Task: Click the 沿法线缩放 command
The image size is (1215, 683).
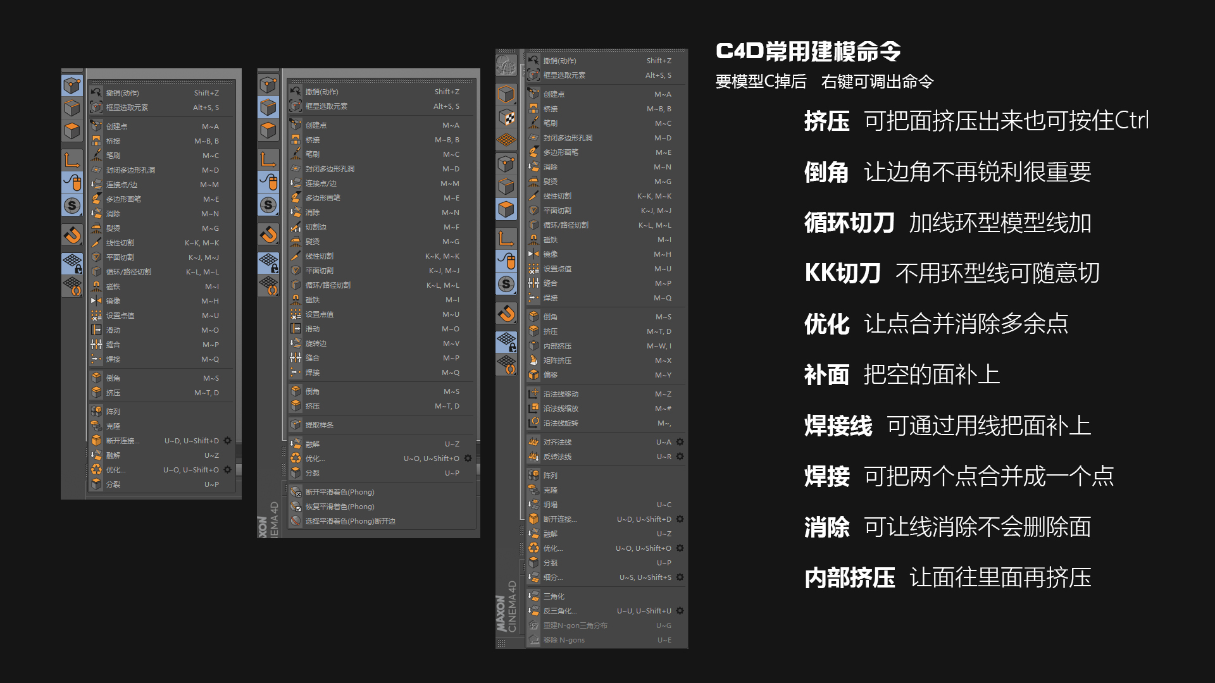Action: tap(606, 409)
